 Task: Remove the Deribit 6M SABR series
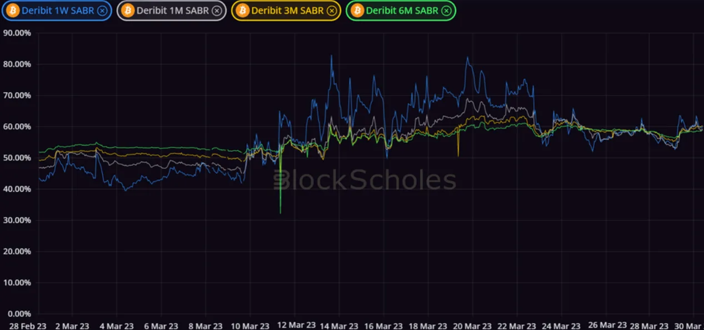point(447,11)
